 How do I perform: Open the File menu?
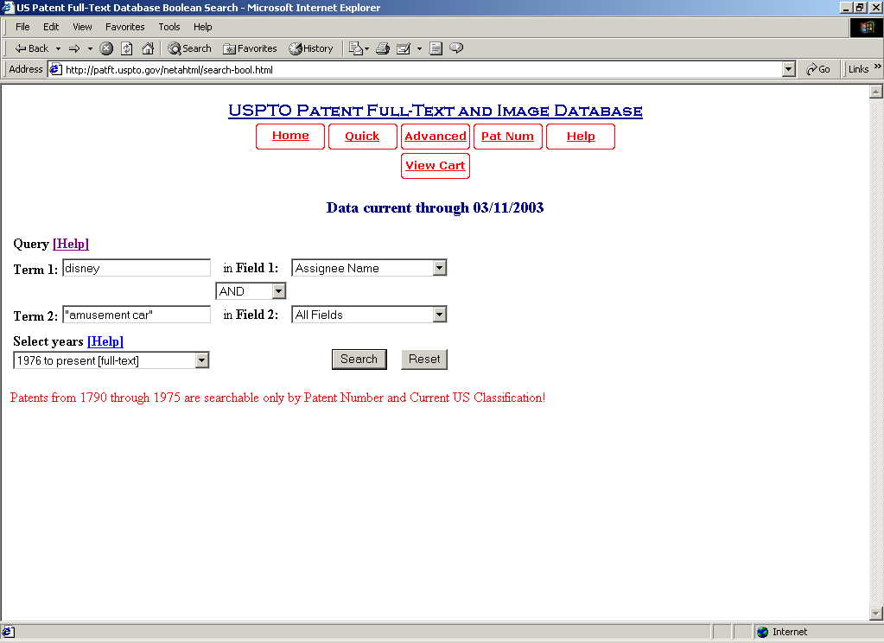tap(22, 27)
